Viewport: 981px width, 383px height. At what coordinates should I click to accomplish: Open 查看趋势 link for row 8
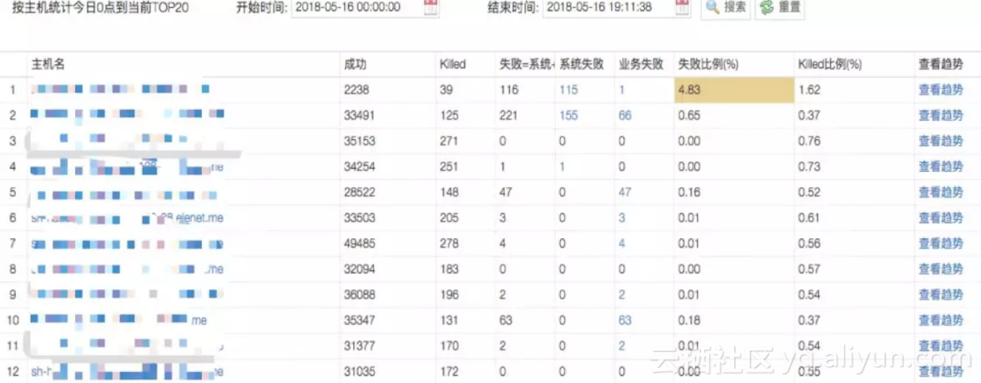941,269
